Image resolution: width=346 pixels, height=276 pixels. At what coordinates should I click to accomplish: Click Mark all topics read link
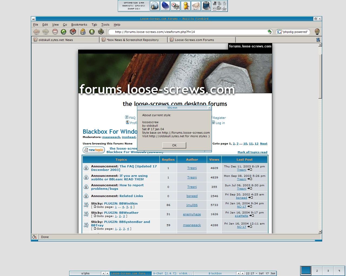(x=252, y=152)
